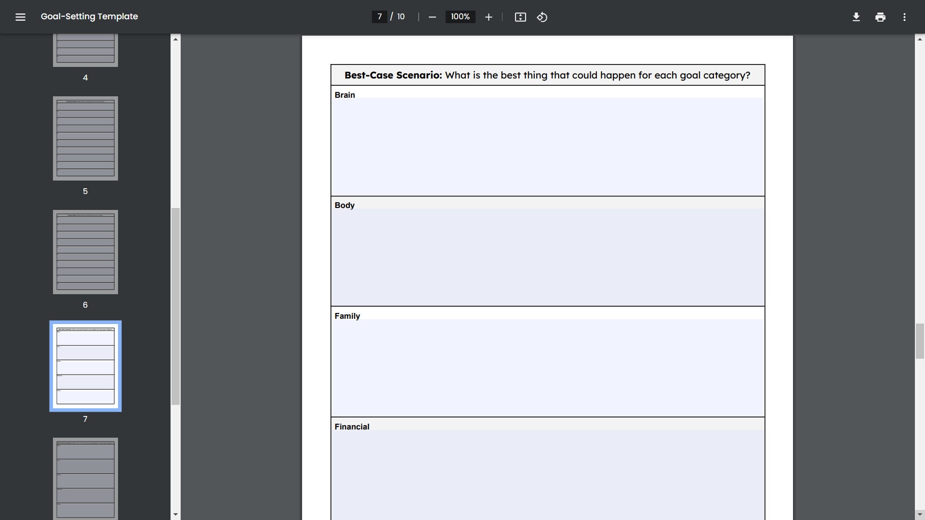Viewport: 925px width, 520px height.
Task: Jump to page 6 via its thumbnail
Action: (x=85, y=252)
